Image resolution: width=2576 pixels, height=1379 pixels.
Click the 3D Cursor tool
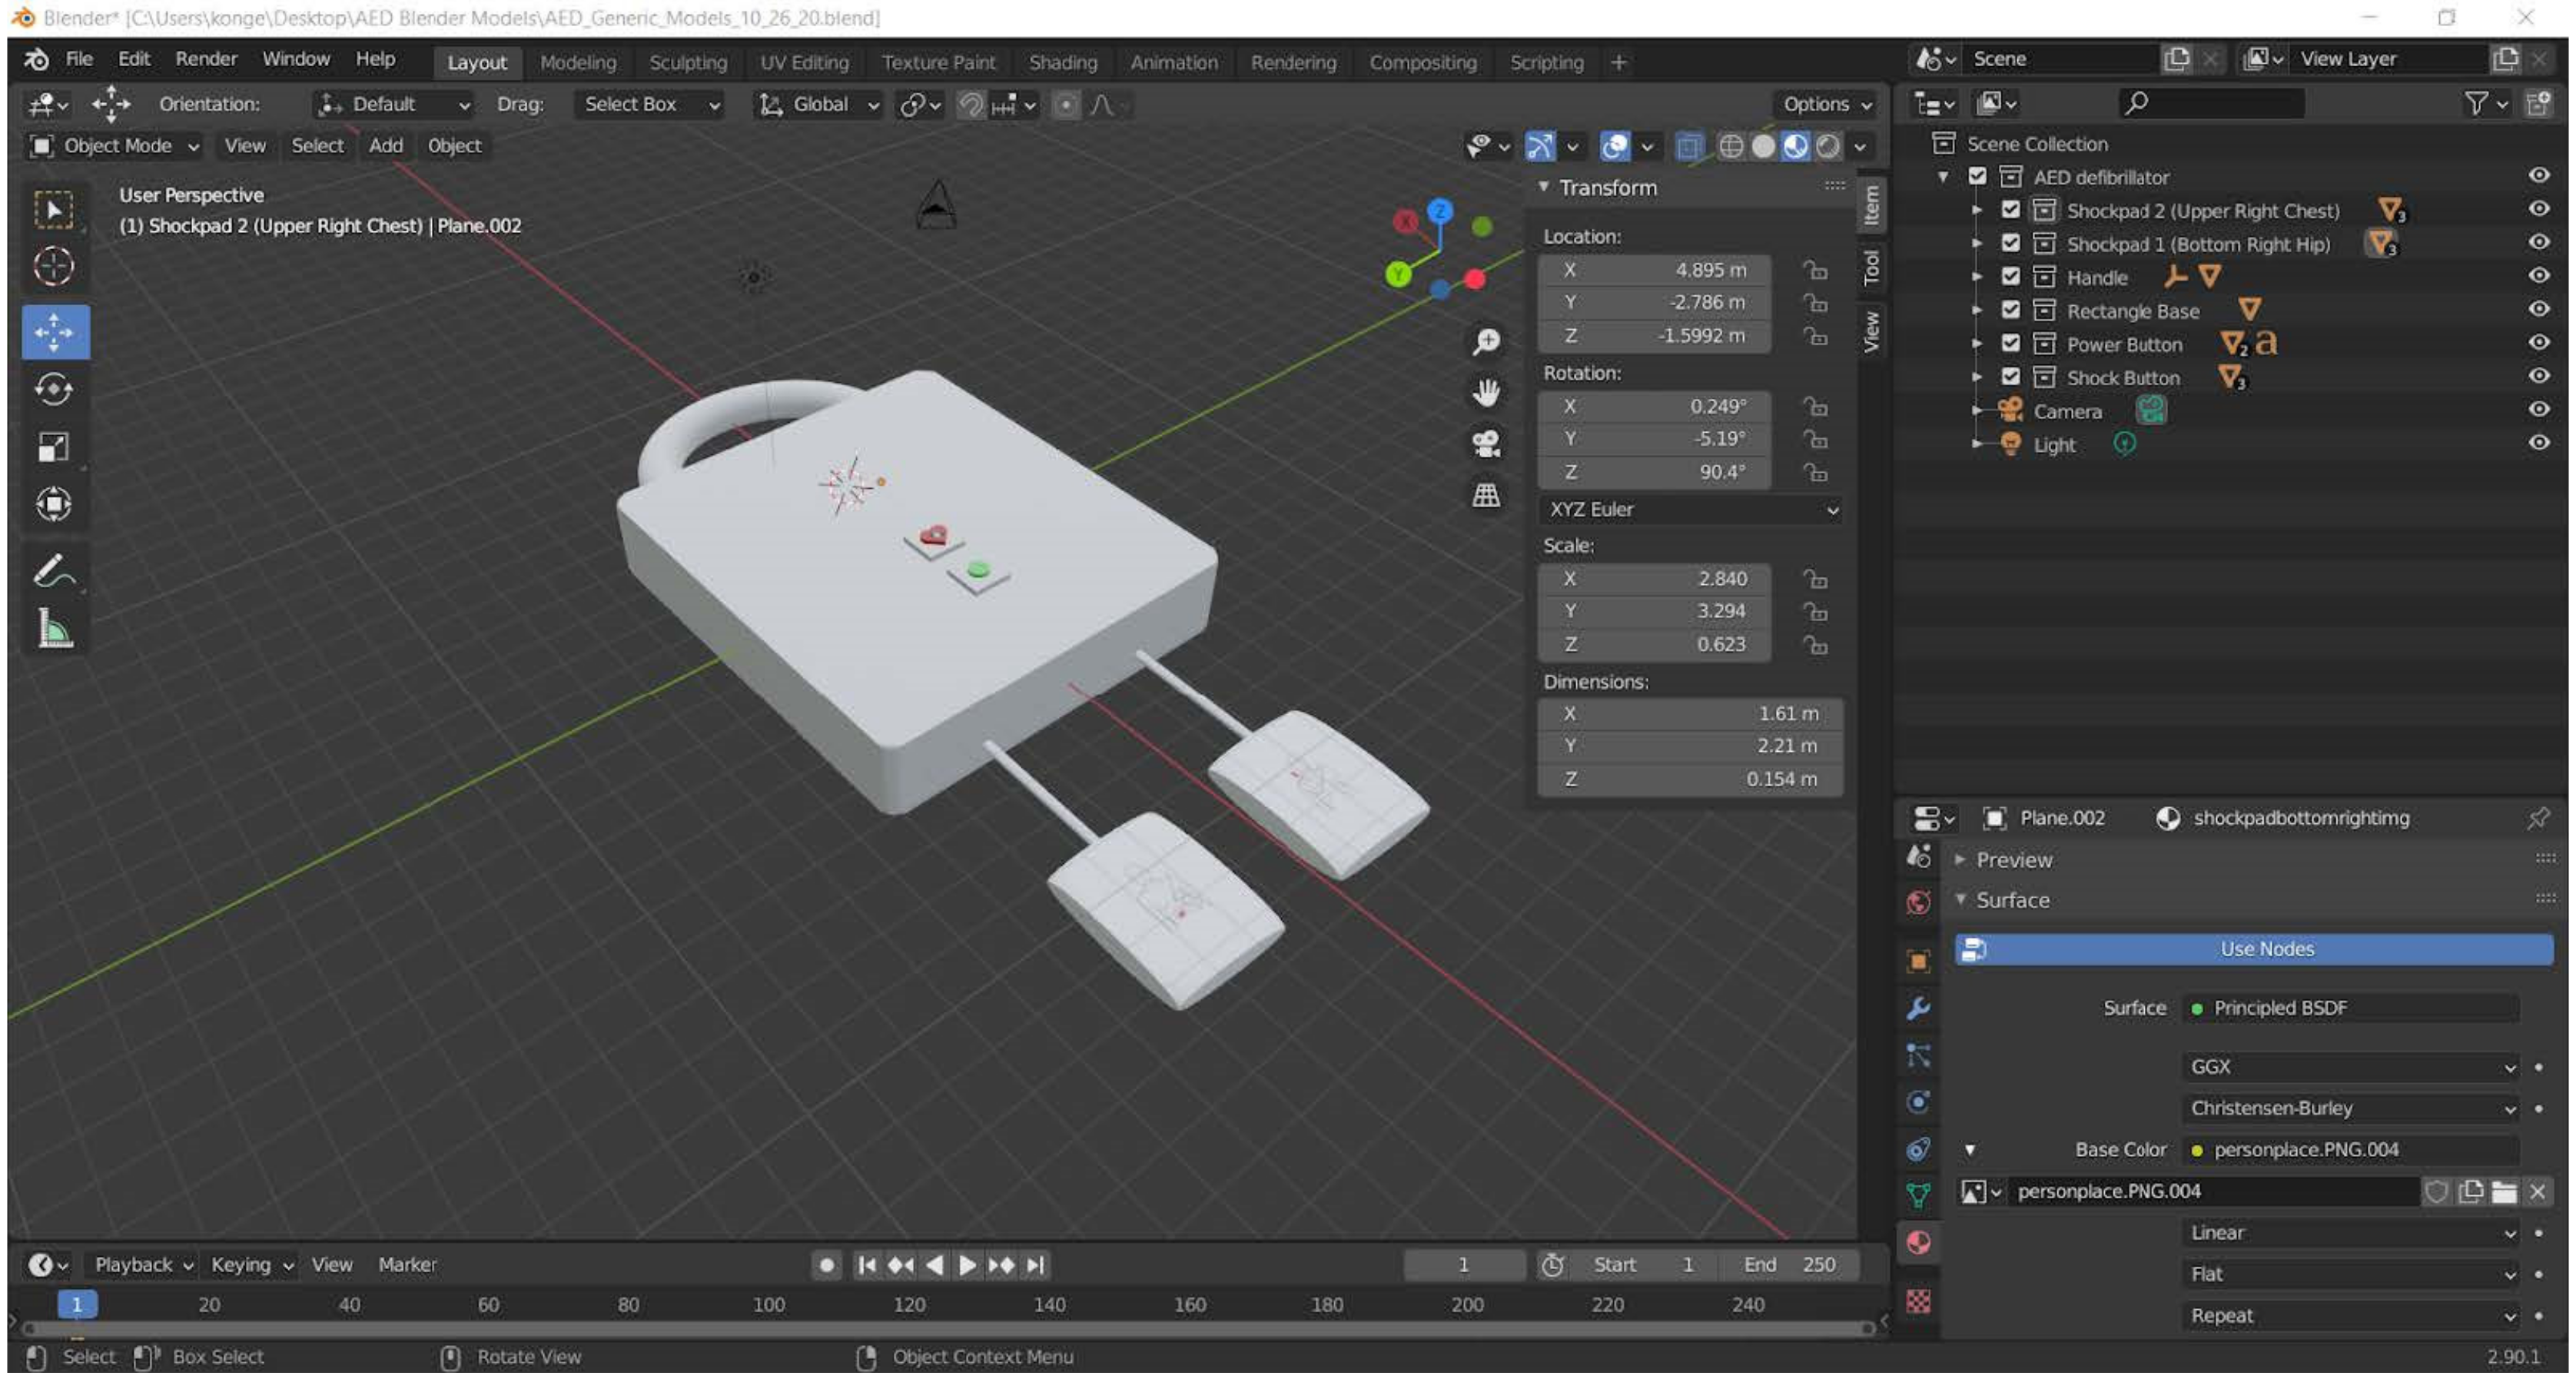click(x=54, y=266)
